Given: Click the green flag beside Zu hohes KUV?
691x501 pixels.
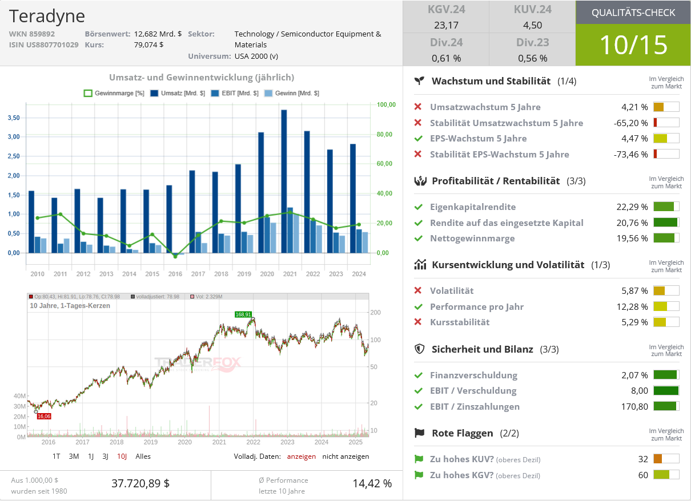Looking at the screenshot, I should point(419,459).
